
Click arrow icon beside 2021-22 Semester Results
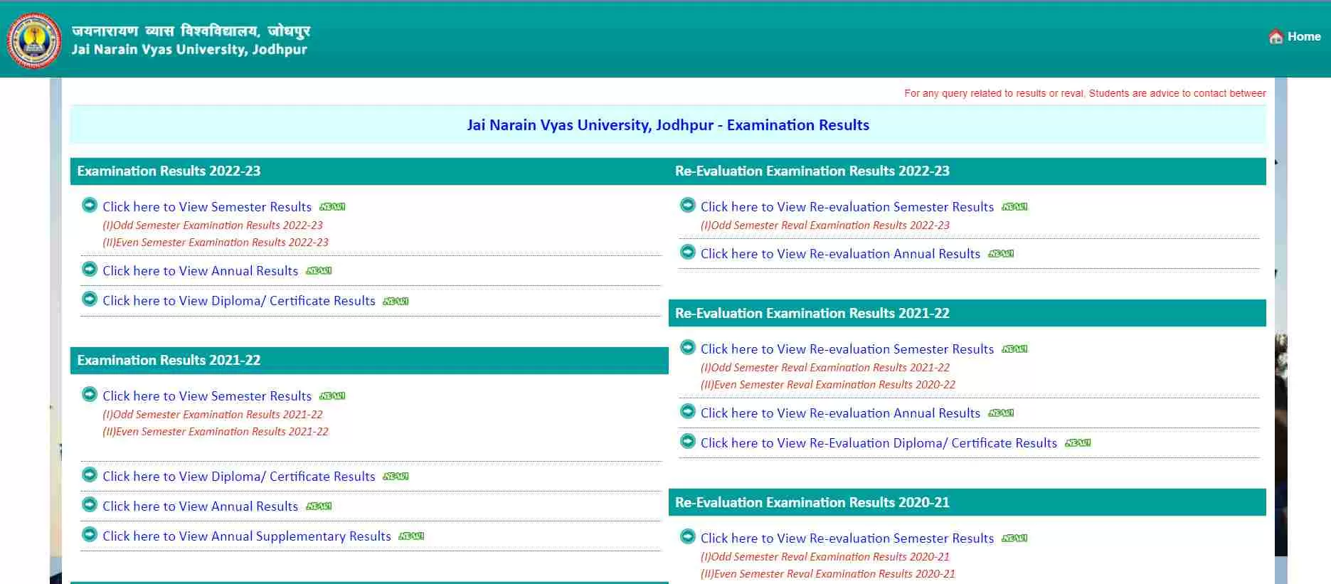tap(90, 394)
